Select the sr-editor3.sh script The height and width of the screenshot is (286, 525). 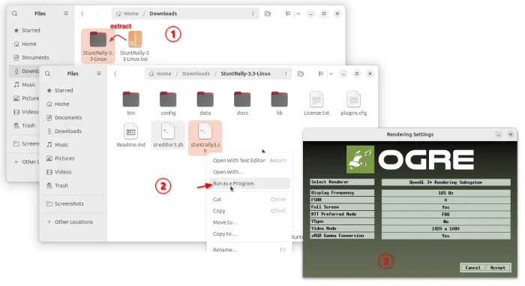pyautogui.click(x=168, y=135)
